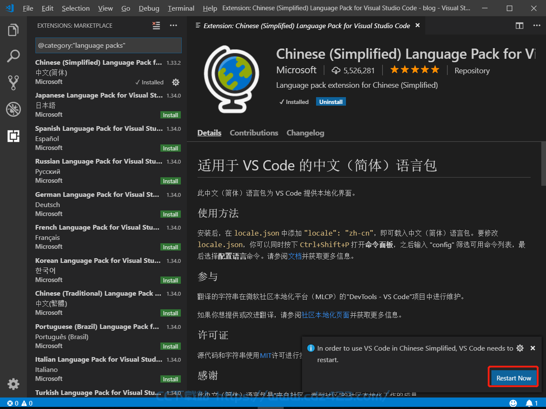Open the MIT license link
This screenshot has width=546, height=409.
point(266,355)
